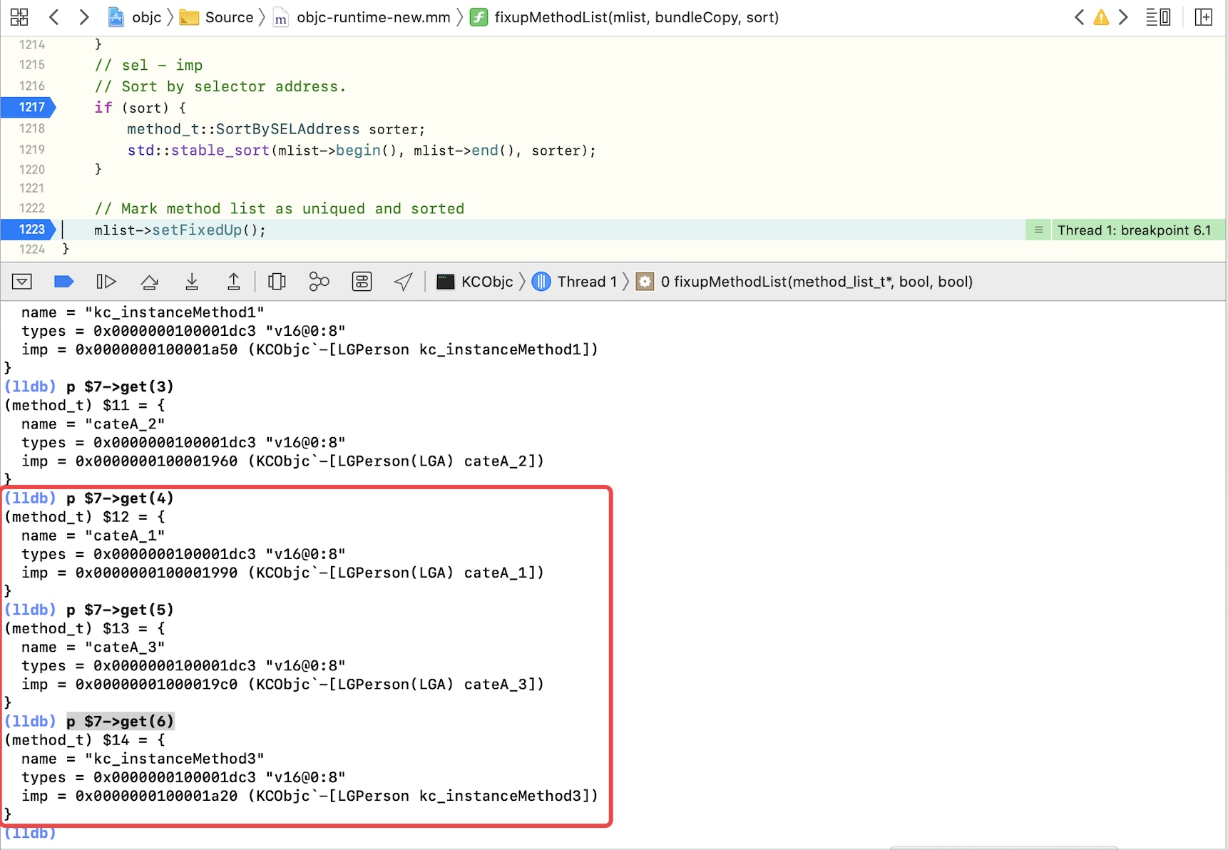The image size is (1228, 850).
Task: Jump to next issue arrow
Action: click(1123, 17)
